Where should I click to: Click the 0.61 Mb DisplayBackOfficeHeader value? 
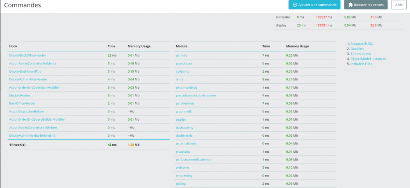[133, 55]
